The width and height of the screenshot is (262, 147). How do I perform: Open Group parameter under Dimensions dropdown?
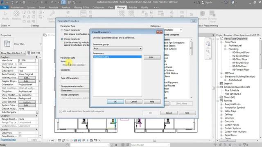[75, 90]
